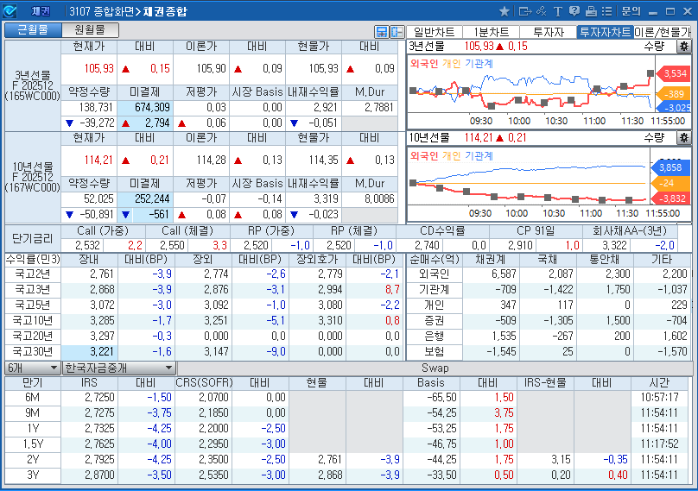Switch to the 원월물 toggle button
Screen dimensions: 698x491
pos(90,30)
